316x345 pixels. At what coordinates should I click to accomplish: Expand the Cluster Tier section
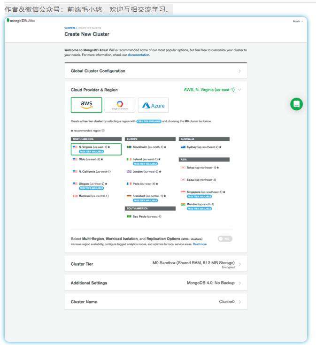click(x=156, y=264)
